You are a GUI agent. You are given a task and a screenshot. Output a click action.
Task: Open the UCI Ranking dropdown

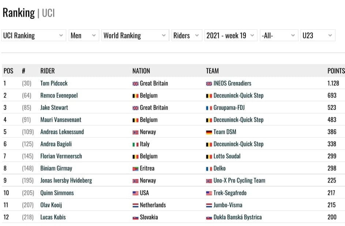coord(34,35)
